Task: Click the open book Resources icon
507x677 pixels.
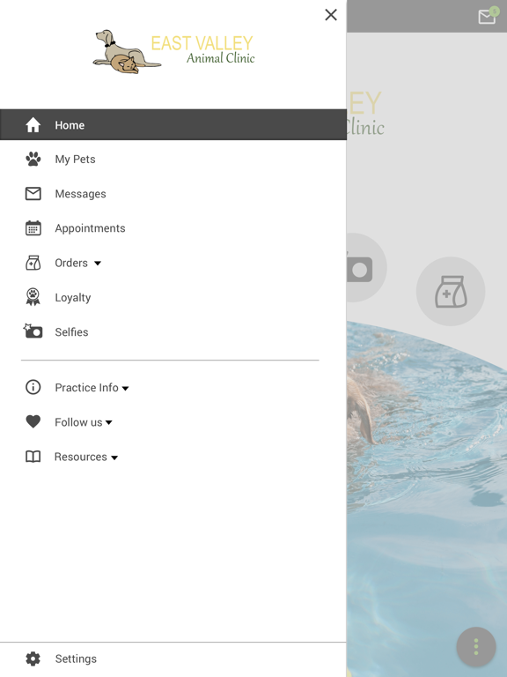Action: pyautogui.click(x=33, y=457)
